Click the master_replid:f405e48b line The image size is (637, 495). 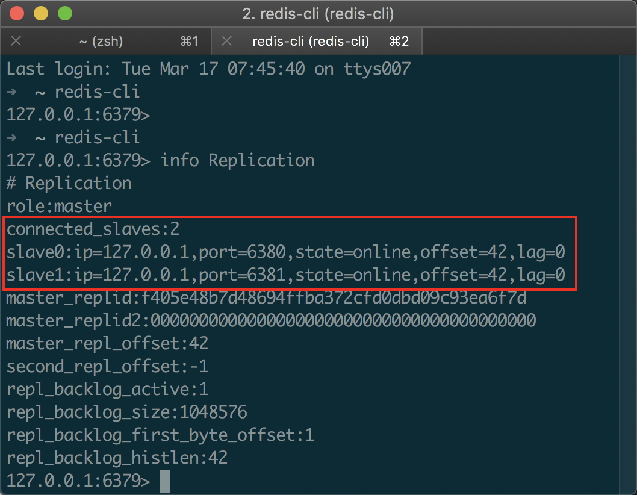[x=266, y=298]
